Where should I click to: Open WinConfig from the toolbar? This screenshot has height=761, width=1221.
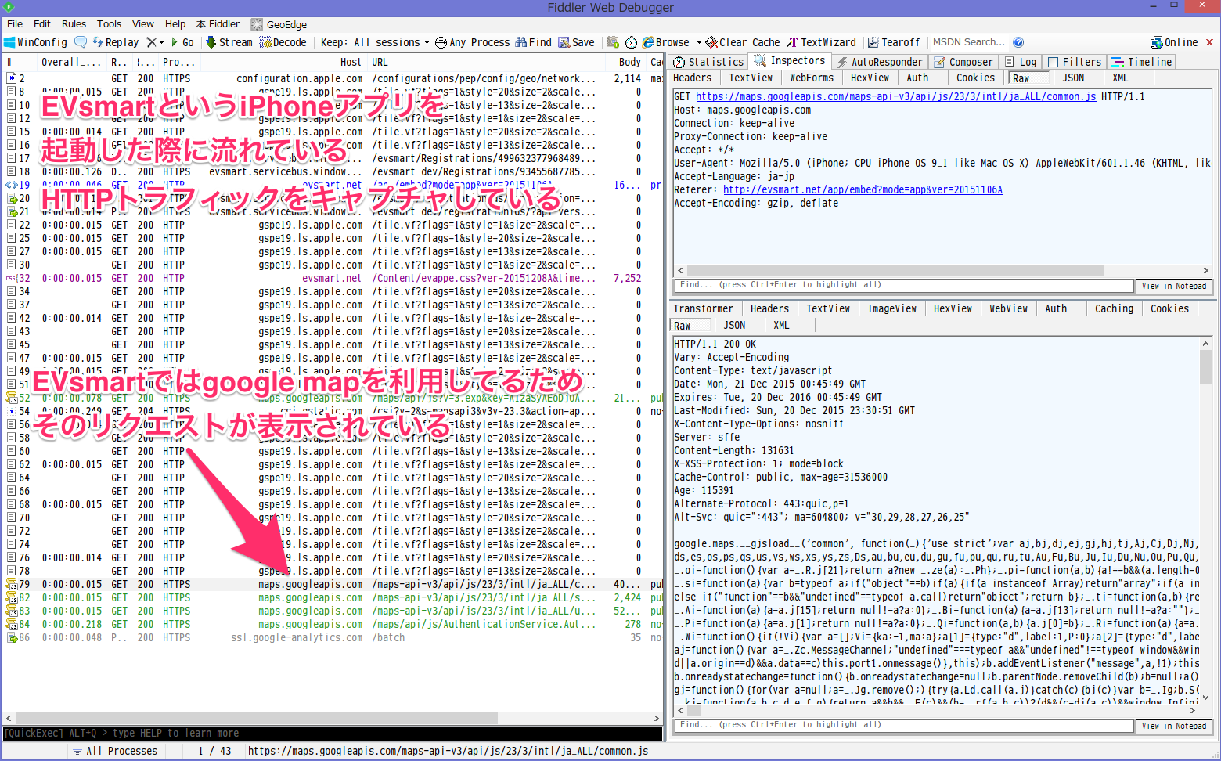pos(36,42)
